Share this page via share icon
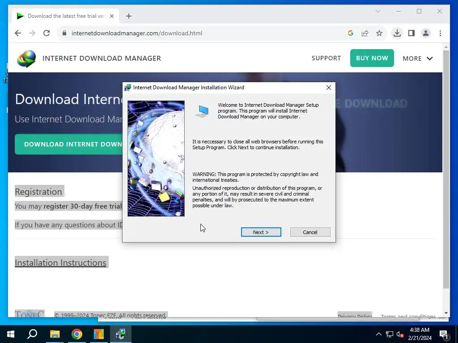This screenshot has width=458, height=343. [365, 33]
